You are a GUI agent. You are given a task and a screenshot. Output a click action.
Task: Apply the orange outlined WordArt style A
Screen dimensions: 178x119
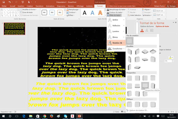100,13
